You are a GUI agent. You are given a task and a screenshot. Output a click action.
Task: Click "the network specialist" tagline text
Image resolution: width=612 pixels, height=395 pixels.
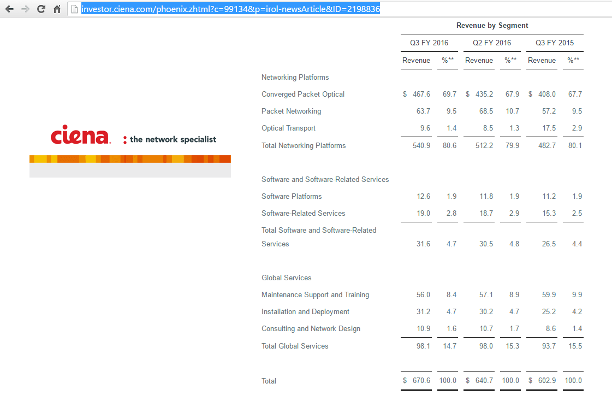pyautogui.click(x=173, y=139)
